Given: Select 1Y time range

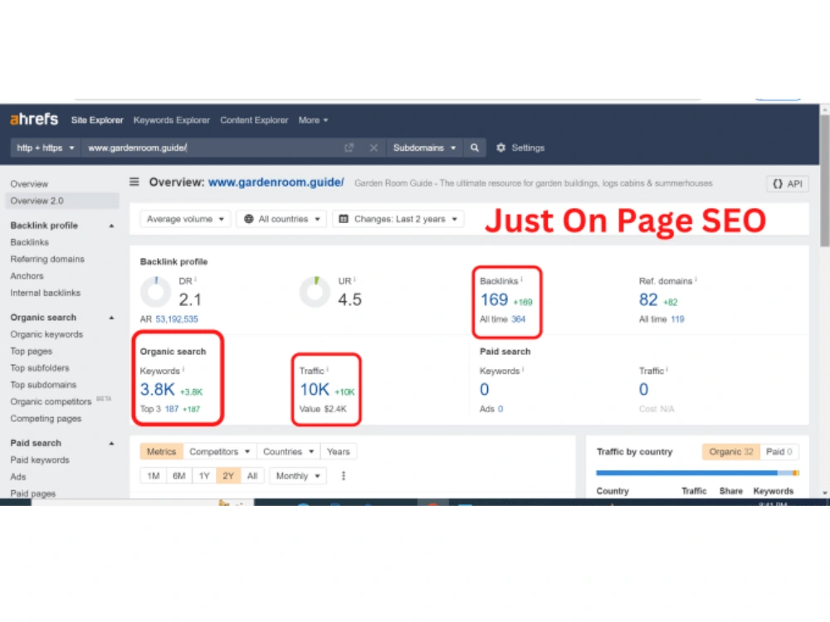Looking at the screenshot, I should point(204,476).
